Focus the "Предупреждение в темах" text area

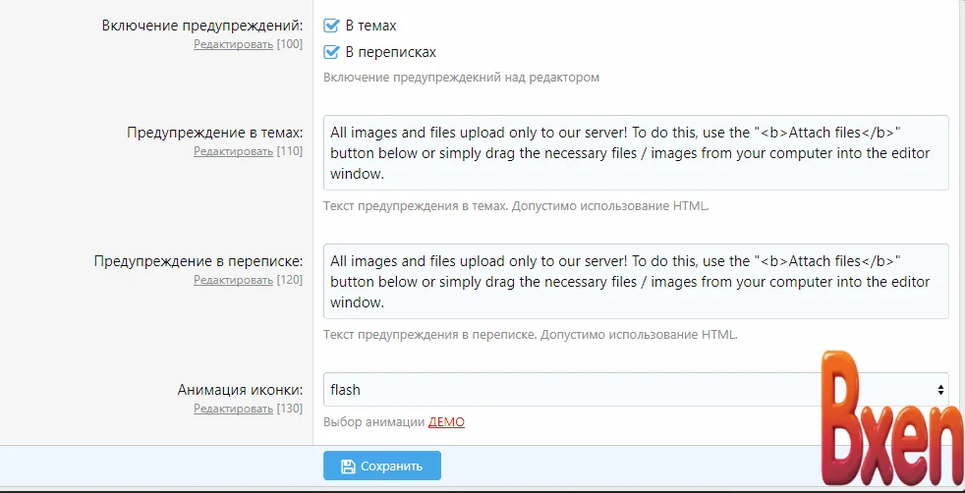point(635,153)
